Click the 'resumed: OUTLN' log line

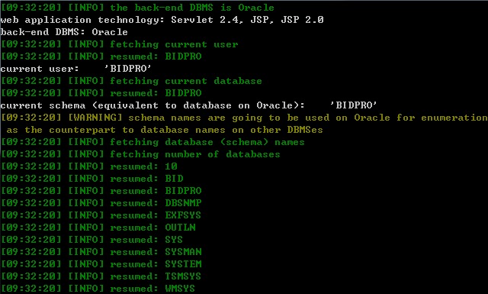[98, 228]
